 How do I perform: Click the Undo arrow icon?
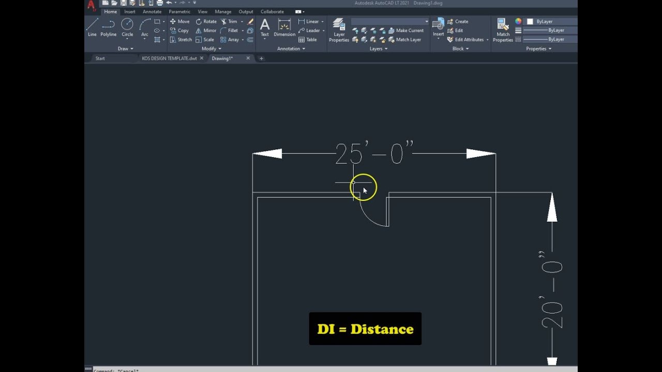pos(169,3)
